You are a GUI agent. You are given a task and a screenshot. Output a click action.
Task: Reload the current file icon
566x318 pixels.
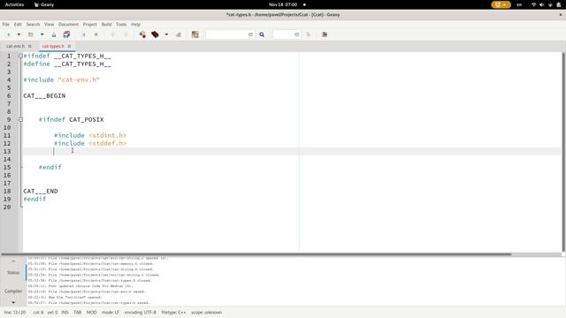(x=84, y=34)
